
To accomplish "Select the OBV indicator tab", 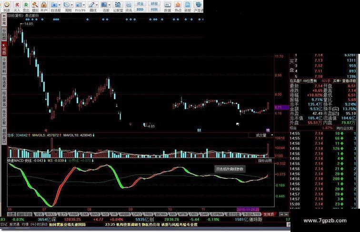I will 194,214.
